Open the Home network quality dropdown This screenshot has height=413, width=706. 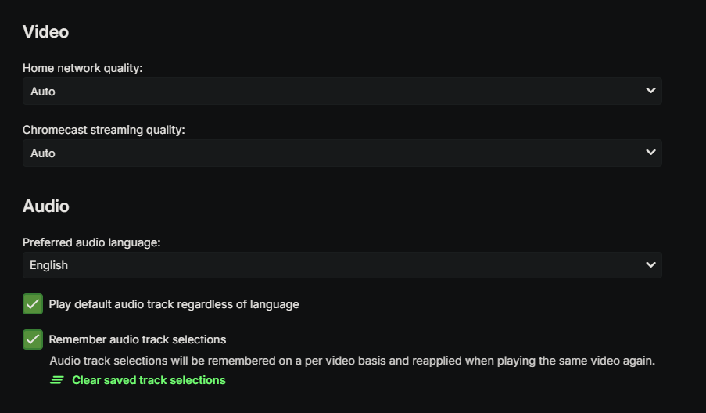click(x=342, y=91)
